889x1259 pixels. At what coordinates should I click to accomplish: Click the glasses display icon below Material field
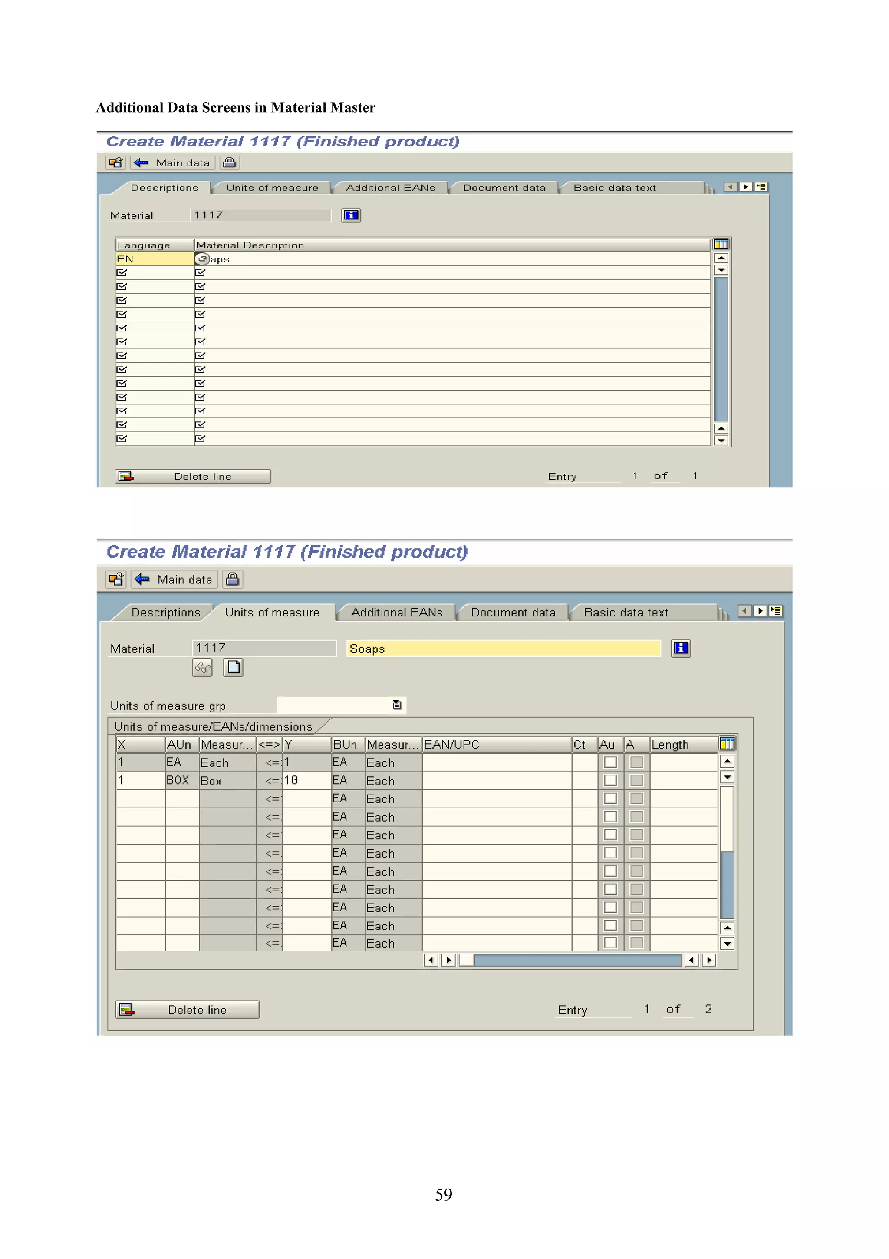202,667
